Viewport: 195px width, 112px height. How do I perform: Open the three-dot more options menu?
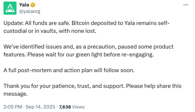point(186,5)
